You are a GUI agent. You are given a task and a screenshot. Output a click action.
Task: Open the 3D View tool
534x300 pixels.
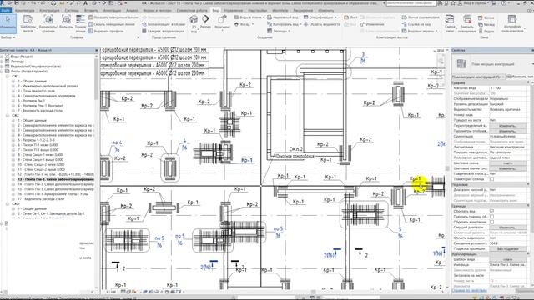tap(194, 23)
